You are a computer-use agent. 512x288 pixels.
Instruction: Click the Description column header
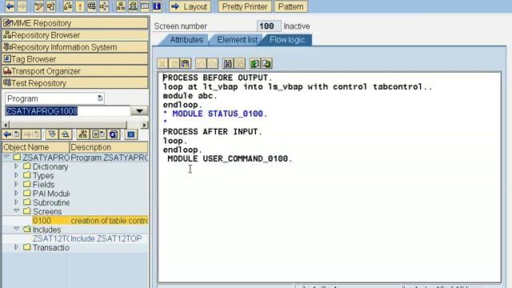(x=109, y=147)
